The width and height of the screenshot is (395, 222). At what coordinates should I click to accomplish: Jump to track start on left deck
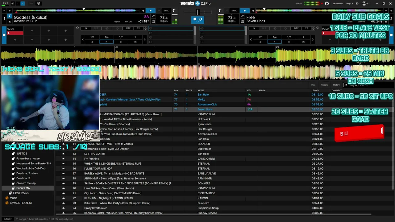coord(143,10)
